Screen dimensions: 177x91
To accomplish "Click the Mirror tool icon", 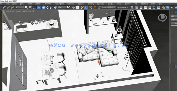I will pyautogui.click(x=128, y=7).
